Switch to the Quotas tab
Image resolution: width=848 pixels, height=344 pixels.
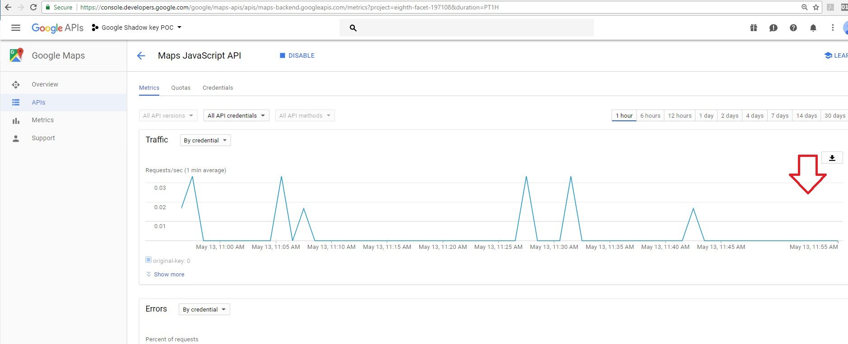pyautogui.click(x=181, y=88)
